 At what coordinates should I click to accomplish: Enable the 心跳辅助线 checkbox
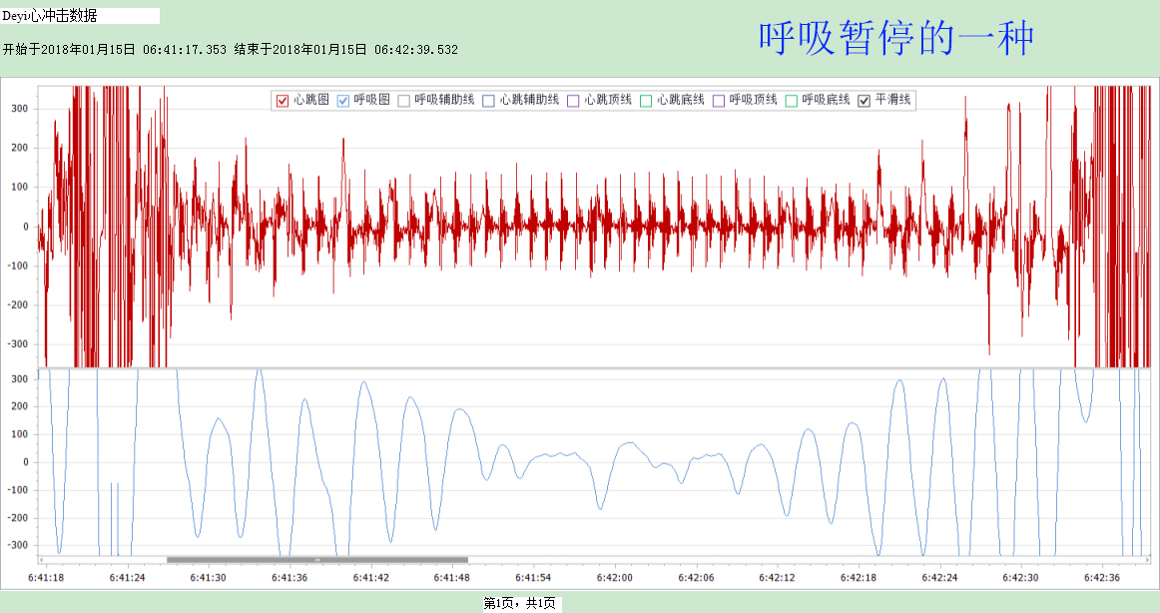pos(488,100)
